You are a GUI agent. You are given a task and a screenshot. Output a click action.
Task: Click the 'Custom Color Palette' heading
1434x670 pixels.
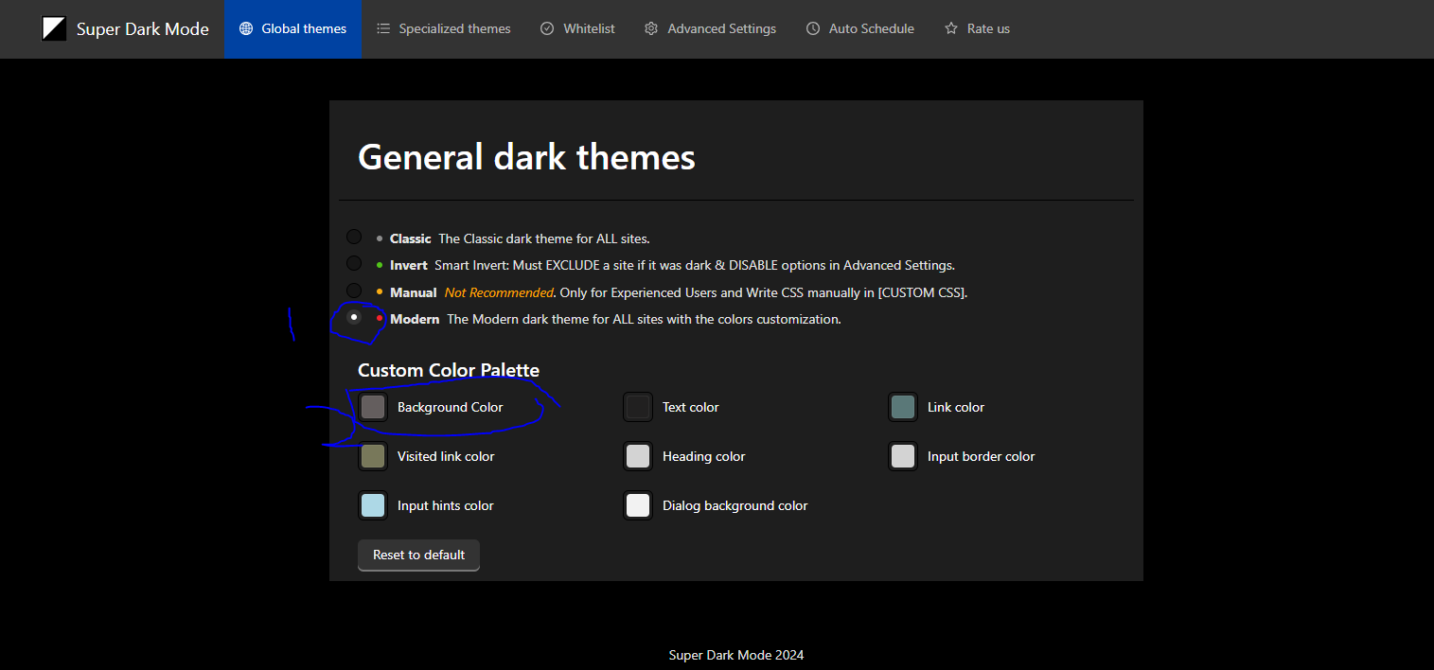(x=449, y=370)
